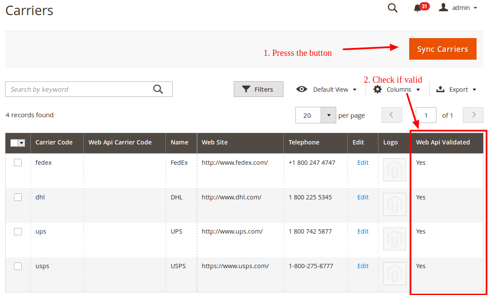The width and height of the screenshot is (493, 295).
Task: Go to previous page arrow
Action: coord(391,115)
